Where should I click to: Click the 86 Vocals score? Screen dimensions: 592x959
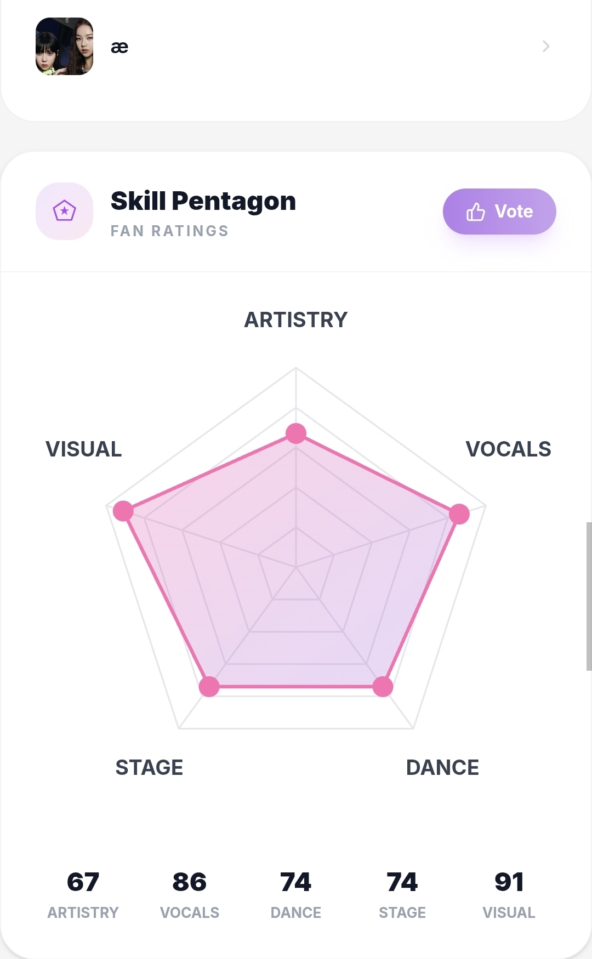pyautogui.click(x=189, y=882)
